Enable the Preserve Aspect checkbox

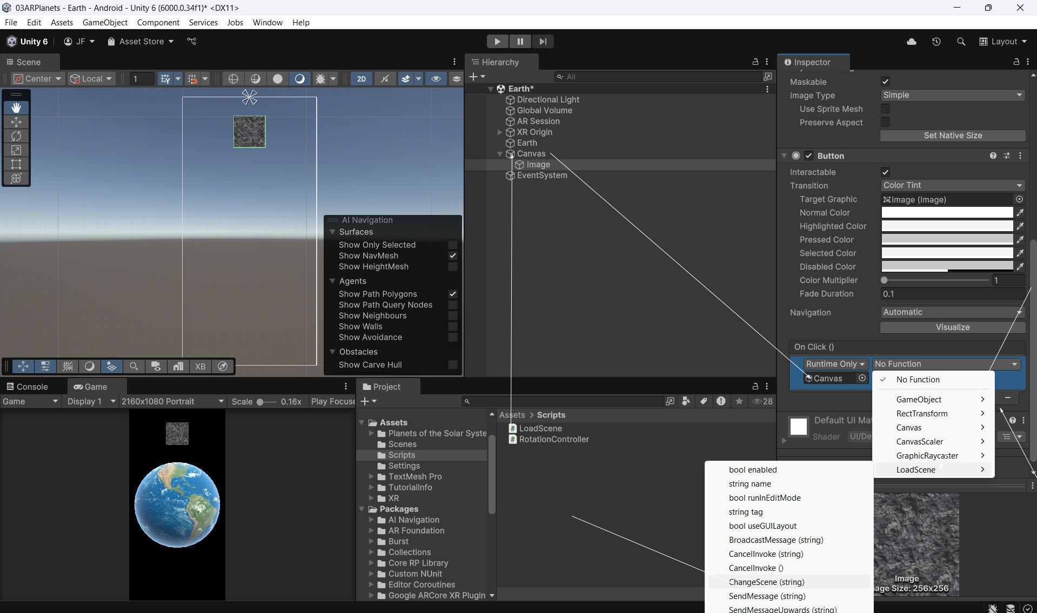tap(885, 123)
